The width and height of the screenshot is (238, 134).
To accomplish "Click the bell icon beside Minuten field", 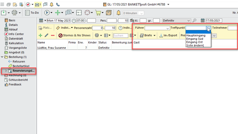I will (x=119, y=13).
